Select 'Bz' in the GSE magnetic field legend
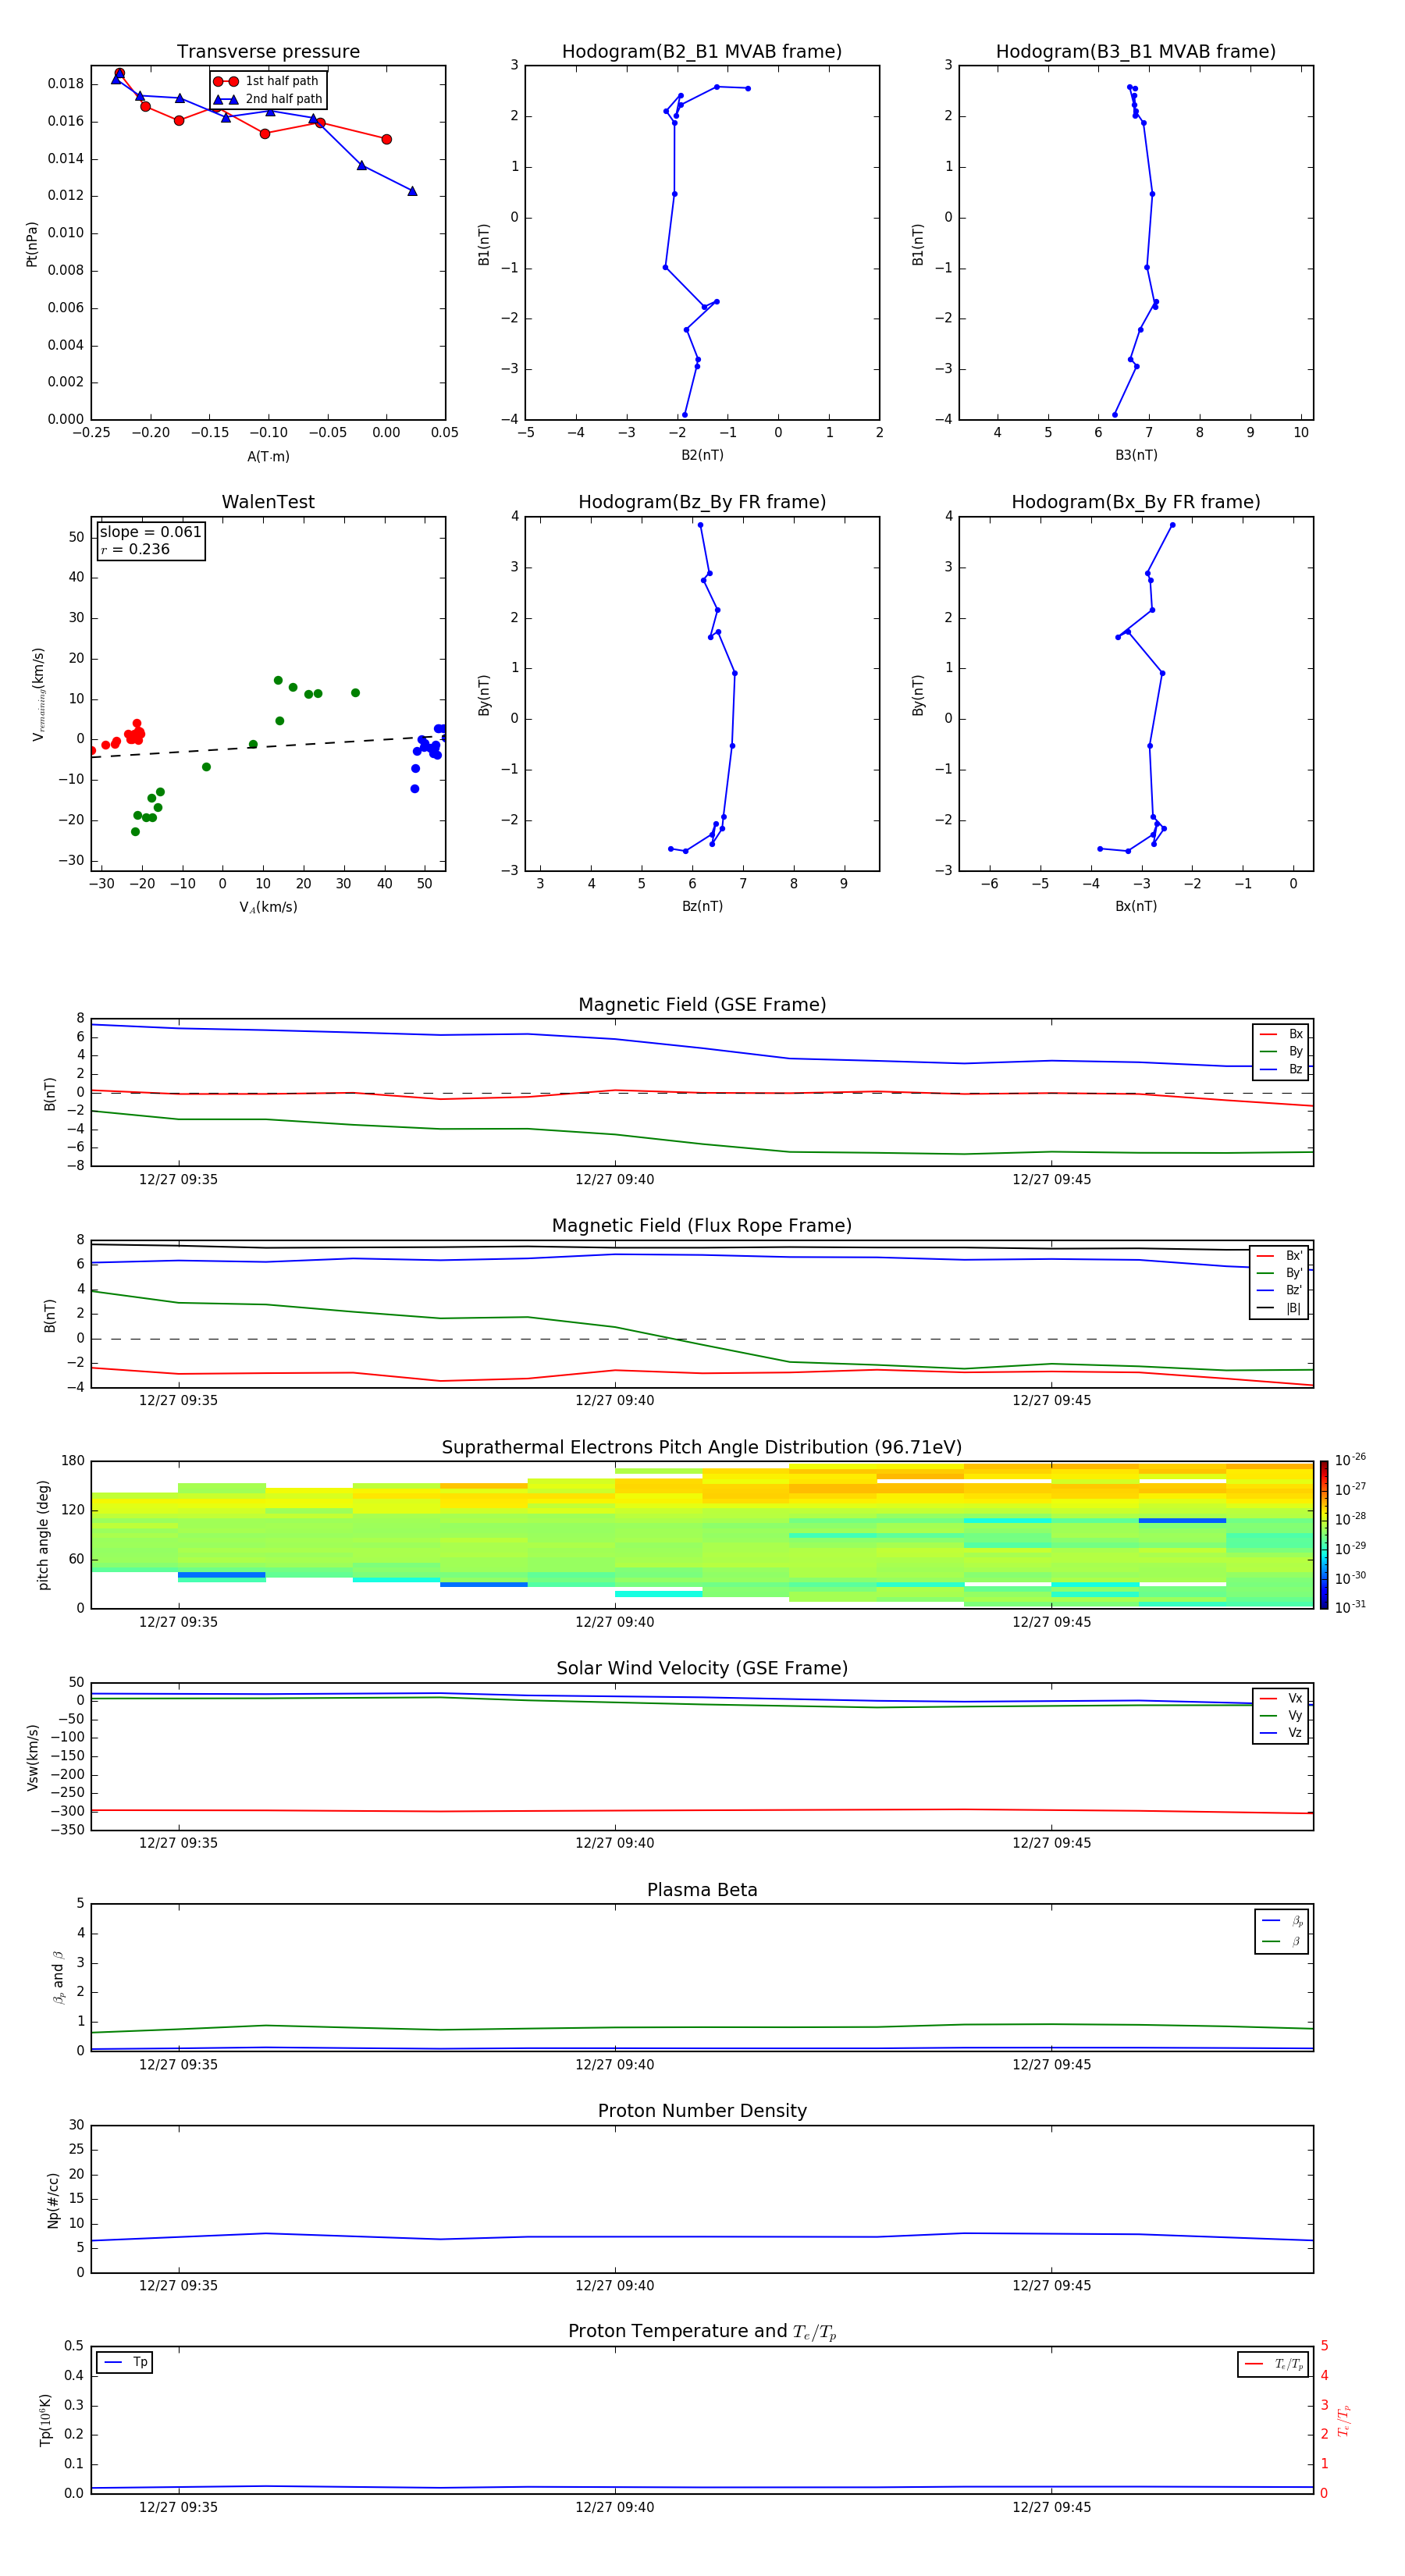 [x=1281, y=1069]
